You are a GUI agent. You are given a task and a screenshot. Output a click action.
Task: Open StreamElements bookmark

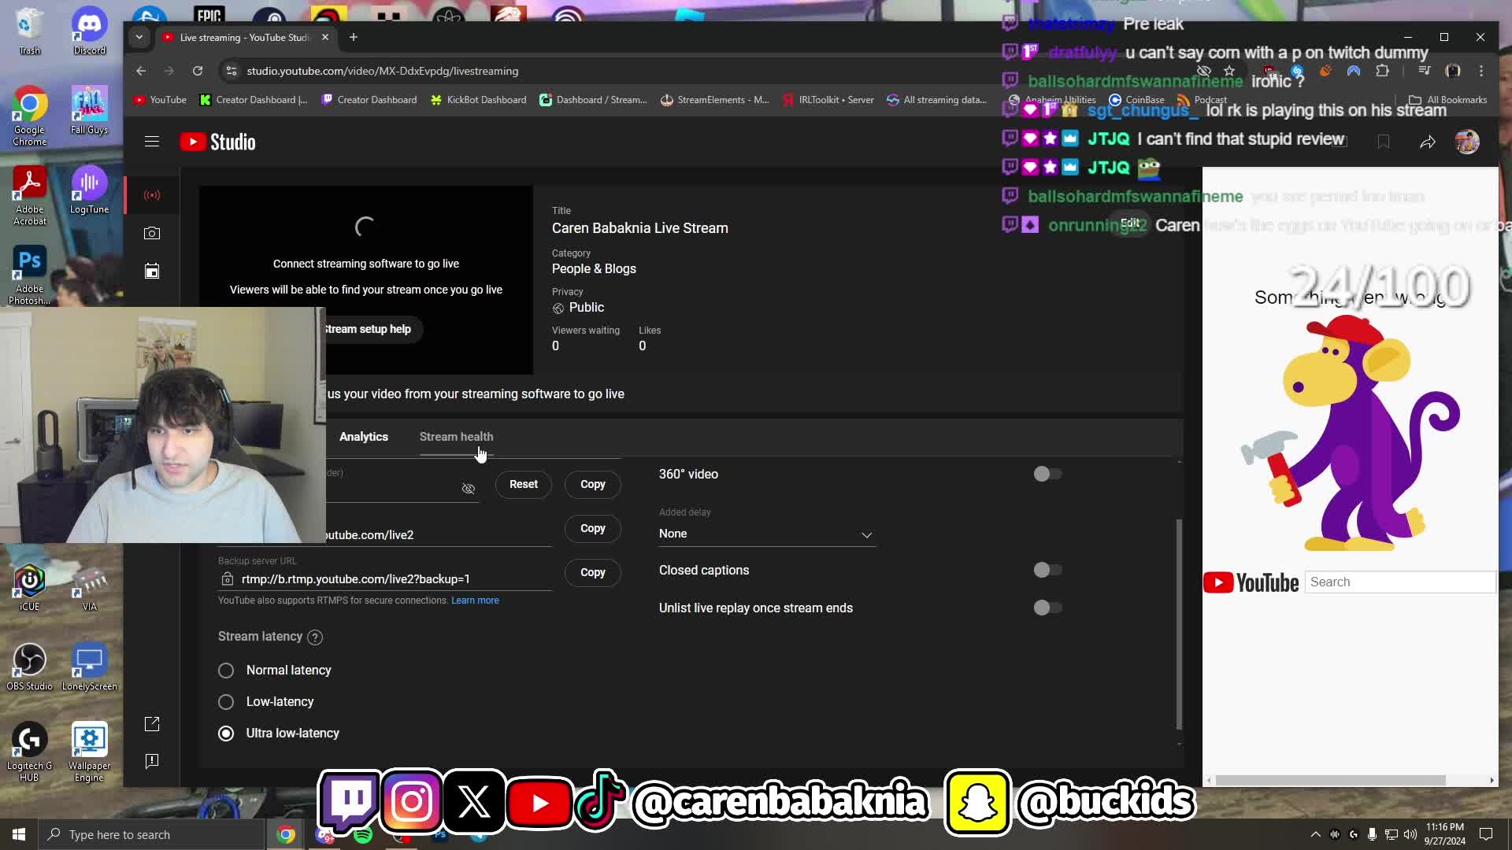pyautogui.click(x=714, y=100)
